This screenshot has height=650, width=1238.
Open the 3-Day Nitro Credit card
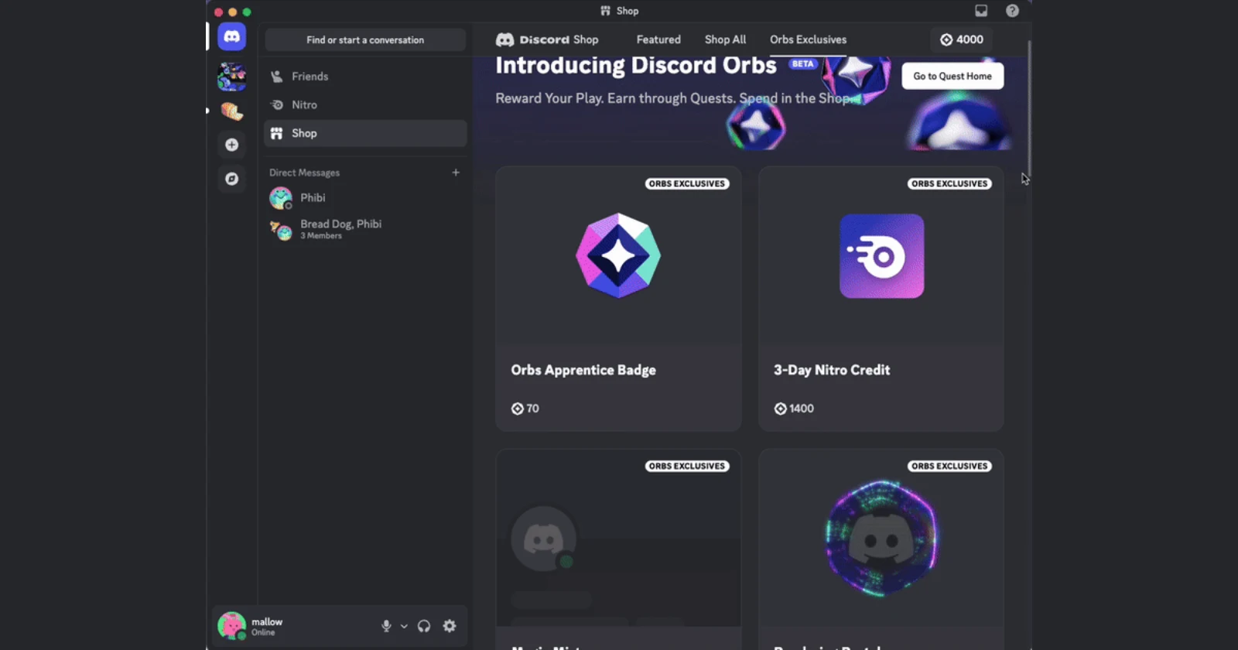(881, 299)
